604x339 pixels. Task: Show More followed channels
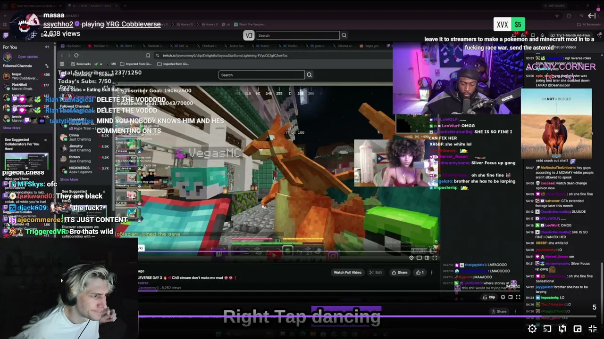[12, 128]
